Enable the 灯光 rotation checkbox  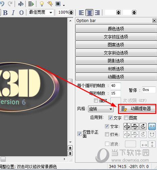[x=107, y=135]
